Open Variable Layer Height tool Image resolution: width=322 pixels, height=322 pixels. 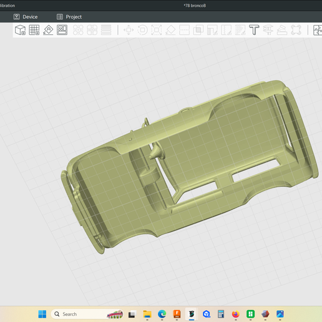click(x=106, y=30)
